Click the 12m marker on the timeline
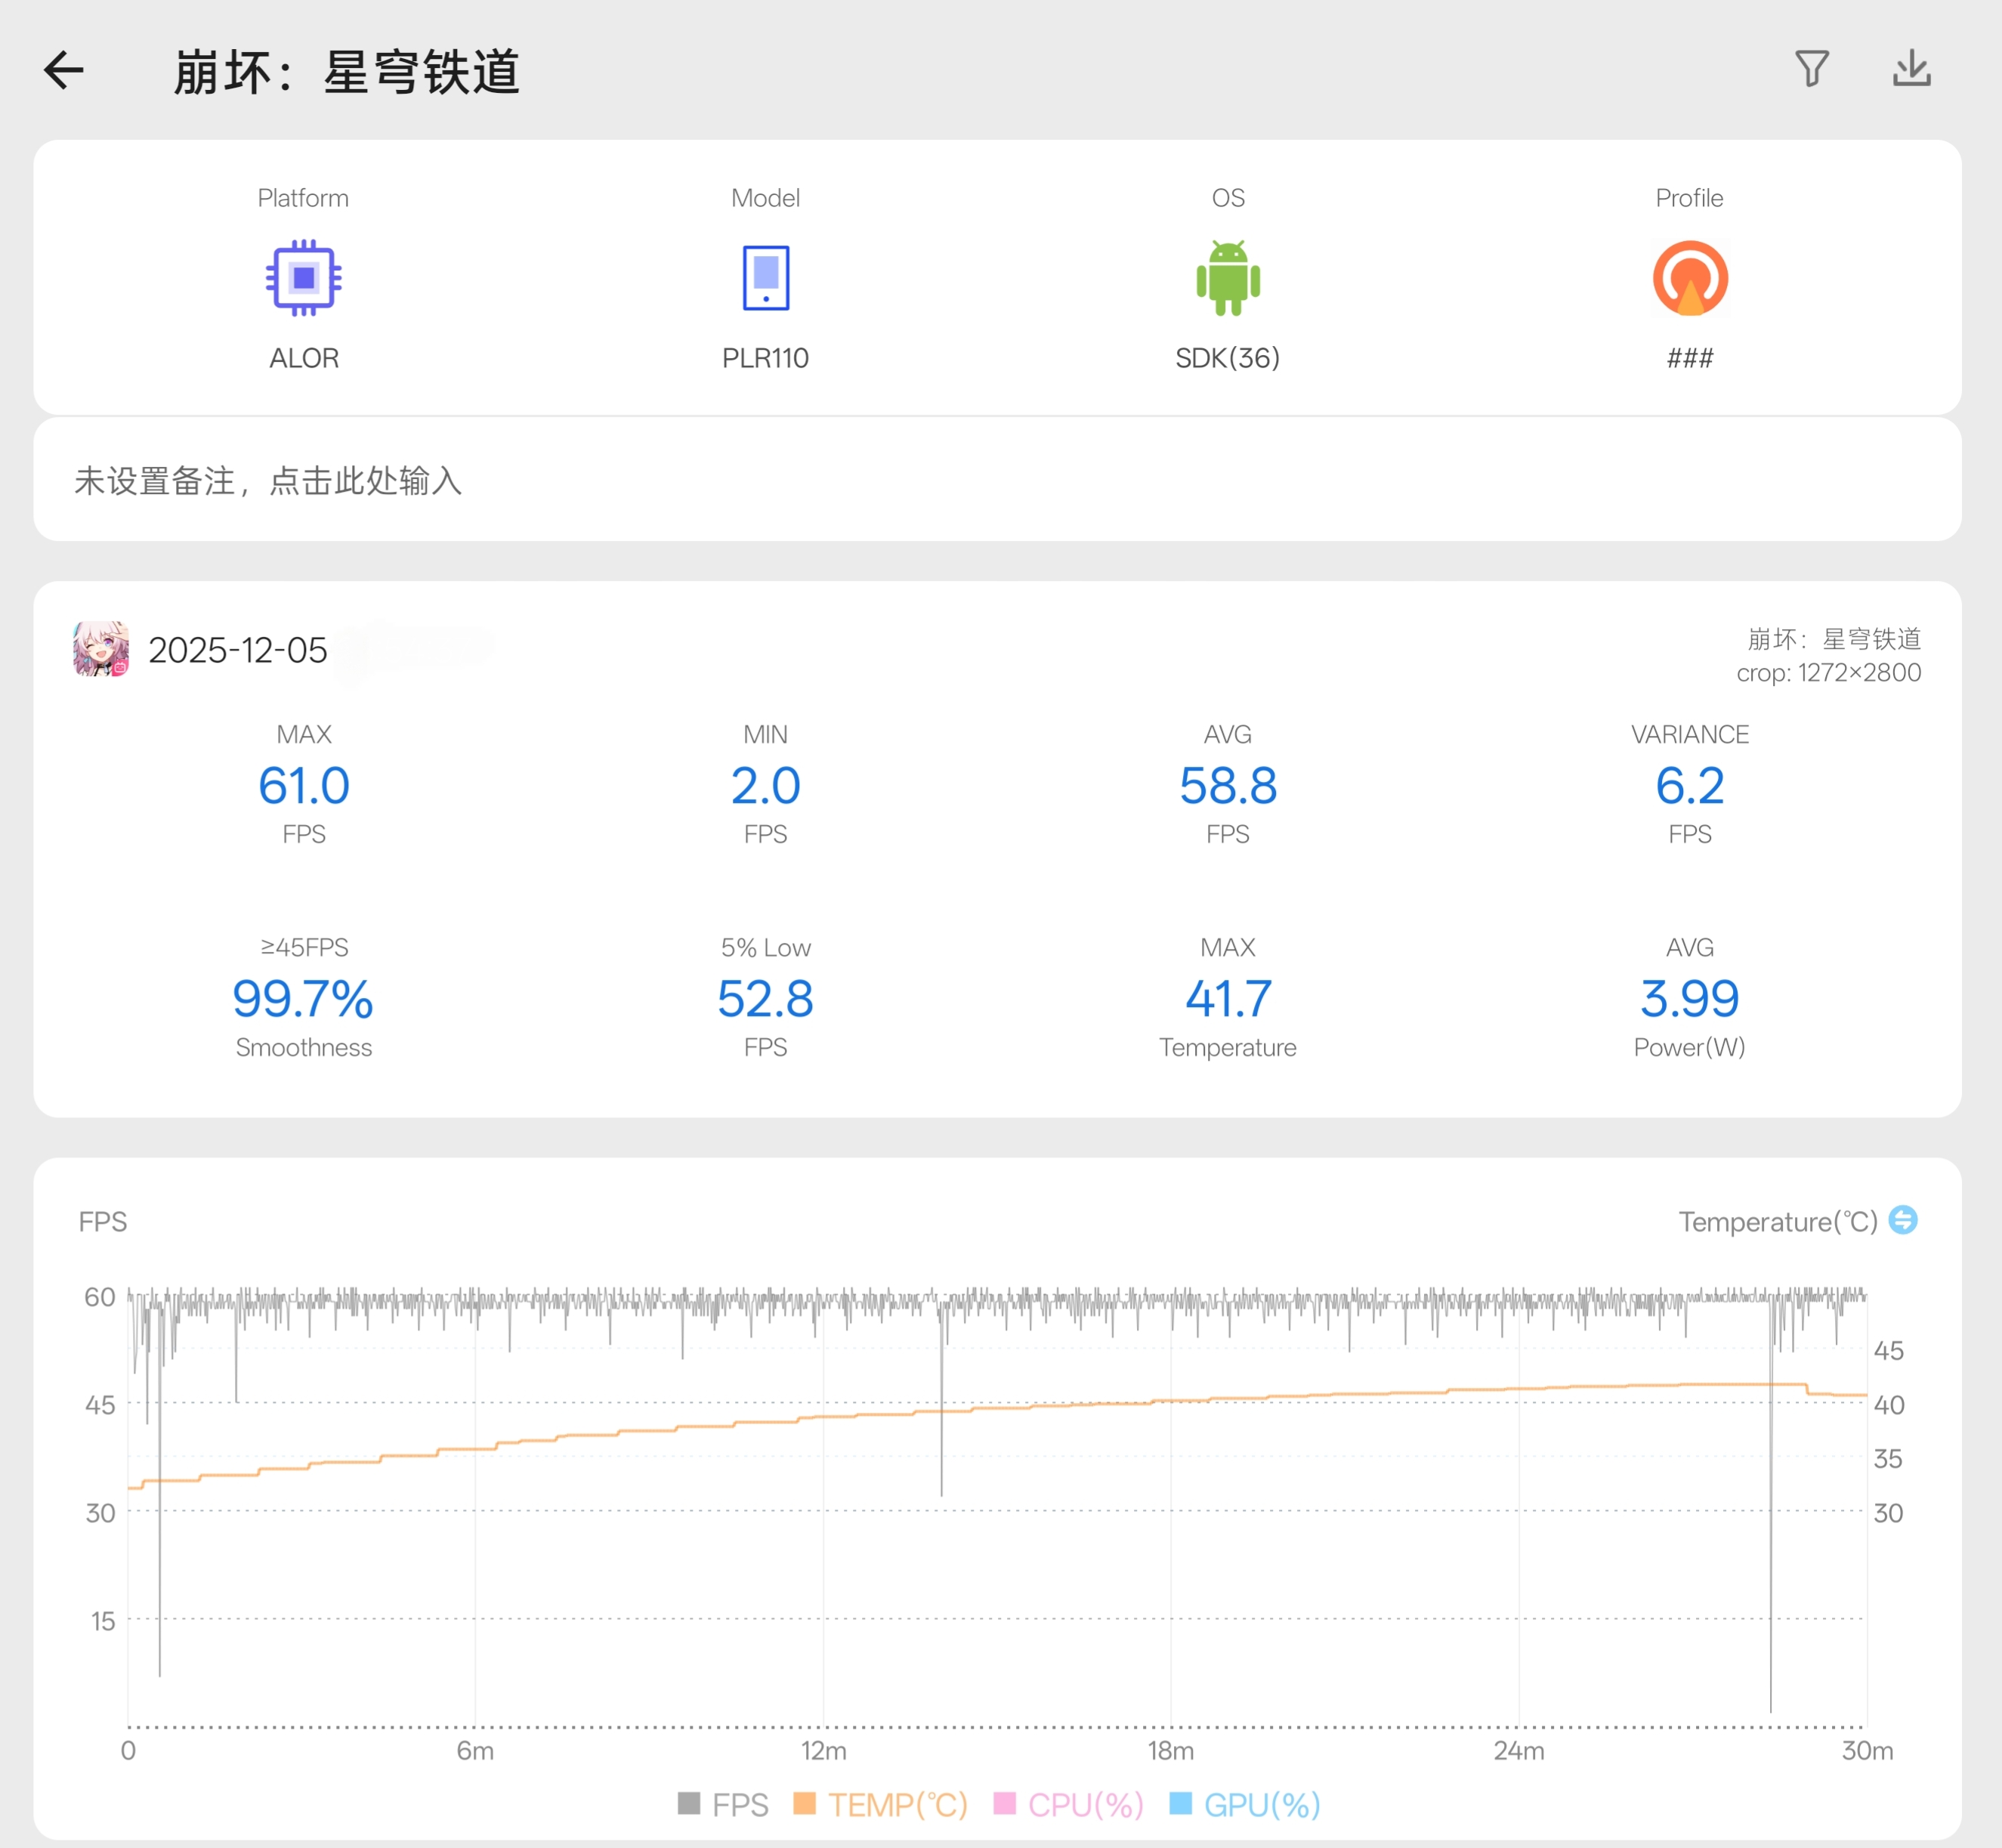This screenshot has width=2002, height=1848. [x=823, y=1751]
